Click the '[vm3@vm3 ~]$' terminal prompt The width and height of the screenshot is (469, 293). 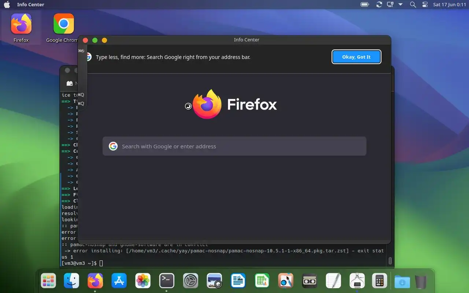pyautogui.click(x=79, y=263)
